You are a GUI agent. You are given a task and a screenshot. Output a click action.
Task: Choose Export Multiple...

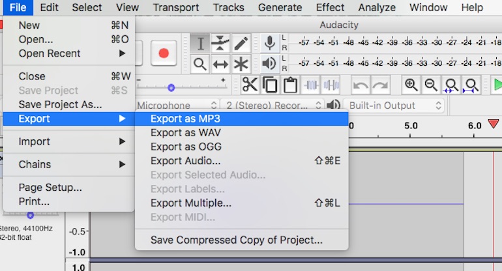click(x=242, y=203)
